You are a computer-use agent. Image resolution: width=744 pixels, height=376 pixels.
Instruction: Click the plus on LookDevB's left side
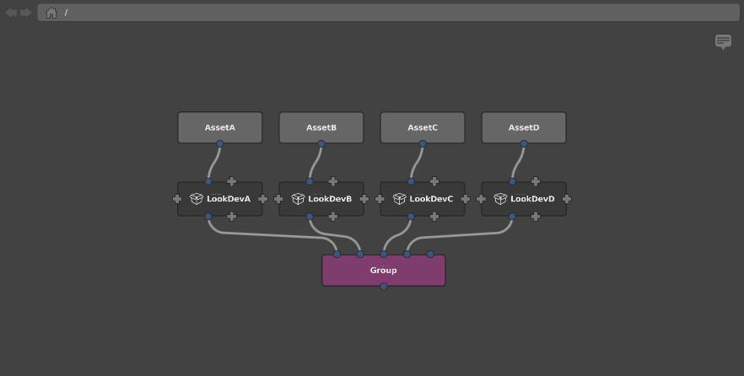pyautogui.click(x=278, y=199)
